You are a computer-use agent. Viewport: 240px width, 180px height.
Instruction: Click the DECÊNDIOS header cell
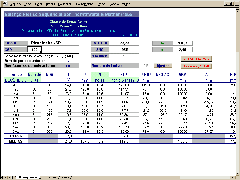16,80
